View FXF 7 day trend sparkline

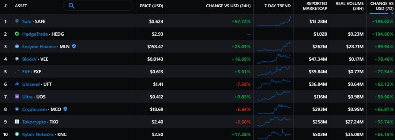tap(274, 71)
